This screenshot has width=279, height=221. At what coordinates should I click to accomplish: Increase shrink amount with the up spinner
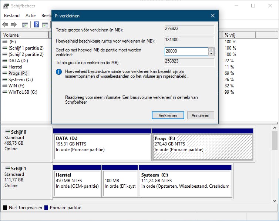click(211, 50)
